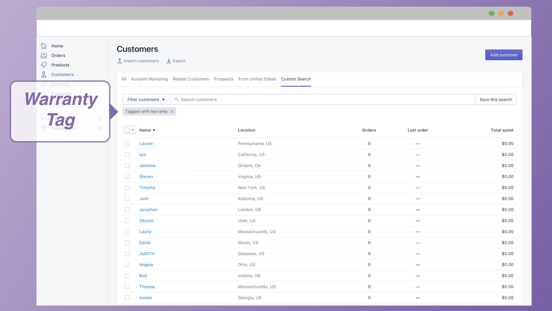Open Amber's customer link
Image resolution: width=552 pixels, height=311 pixels.
pos(146,298)
